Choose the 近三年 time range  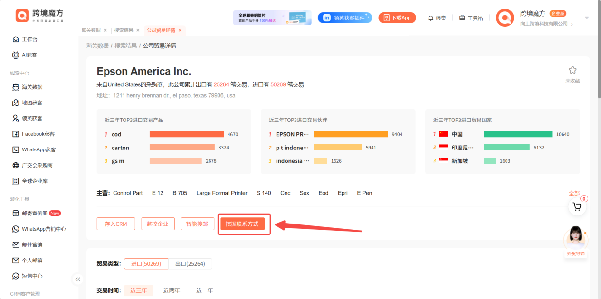coord(139,290)
